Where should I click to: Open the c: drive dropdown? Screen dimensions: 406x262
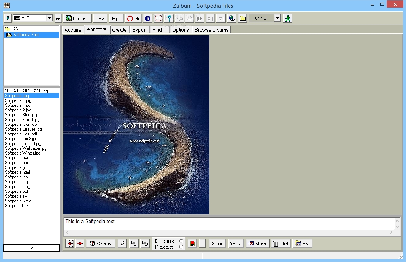(x=49, y=18)
